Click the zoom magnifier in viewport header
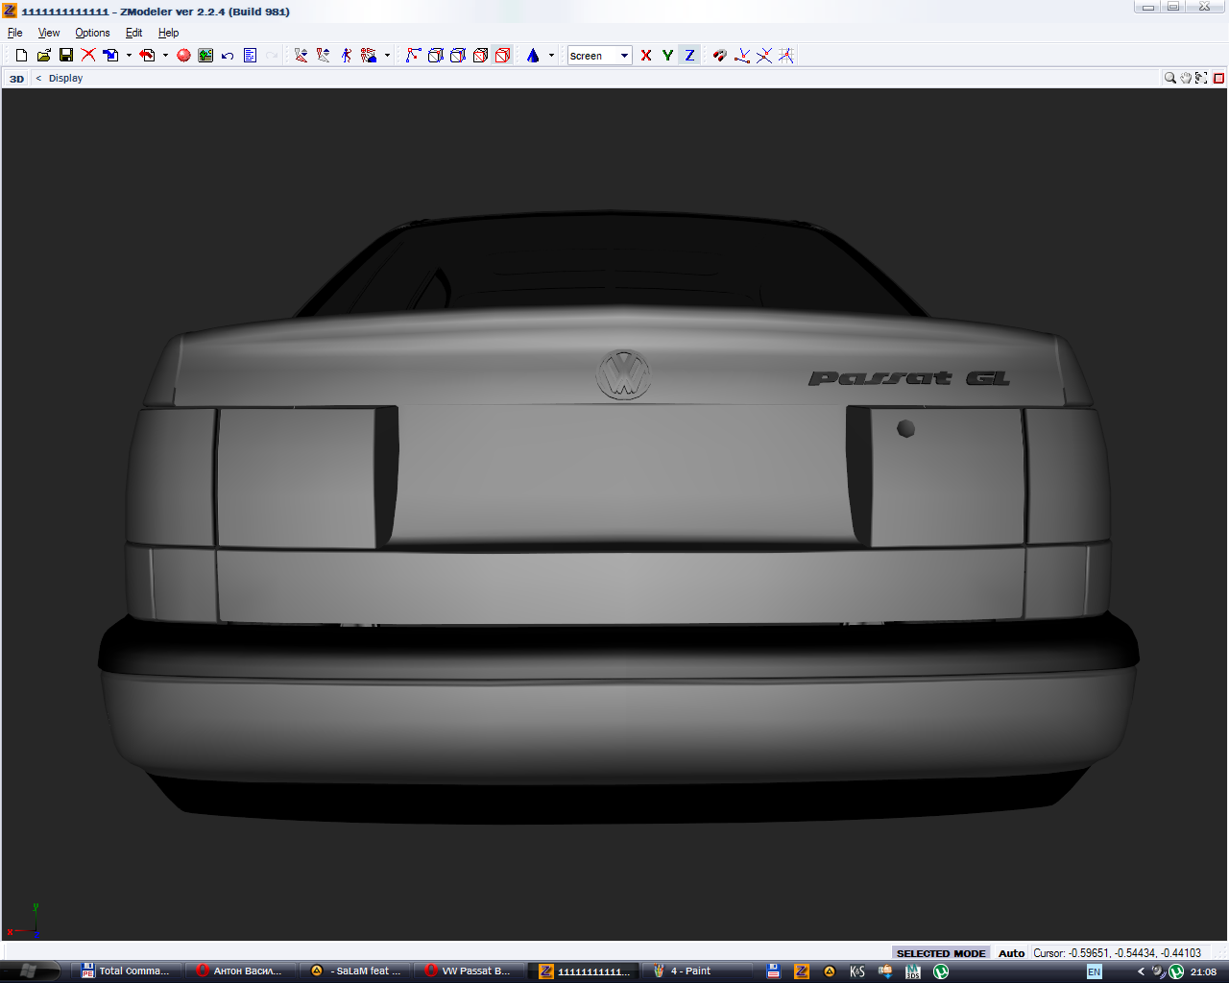The image size is (1229, 983). tap(1169, 78)
